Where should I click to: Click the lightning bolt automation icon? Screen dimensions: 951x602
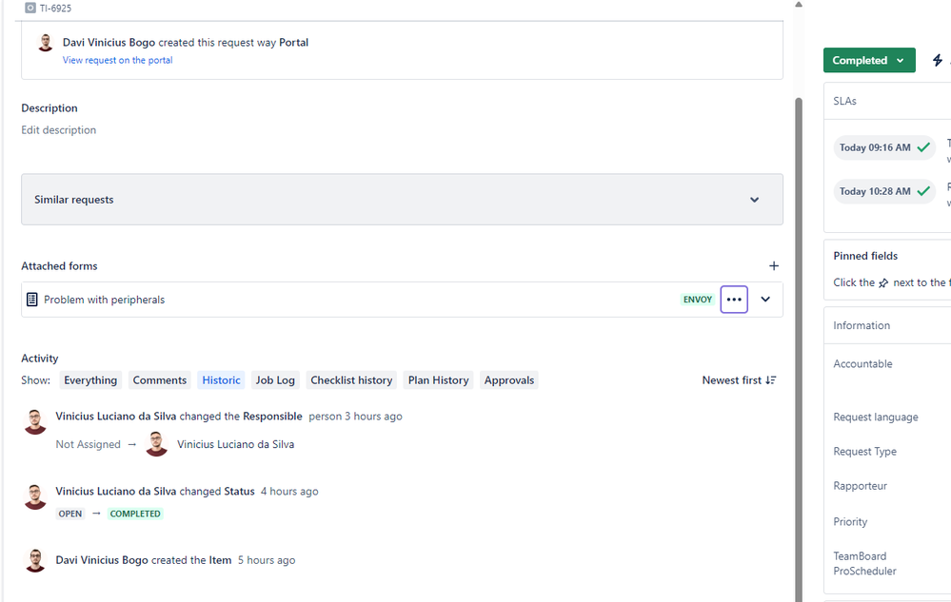click(937, 60)
